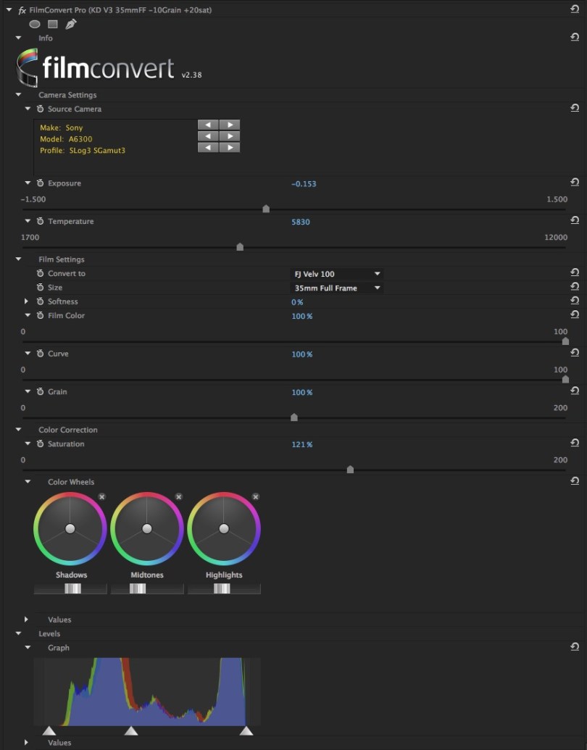Reset the Curve parameter

click(x=575, y=352)
